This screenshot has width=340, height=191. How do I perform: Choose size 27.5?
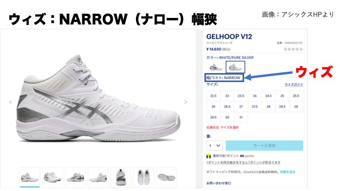(255, 107)
